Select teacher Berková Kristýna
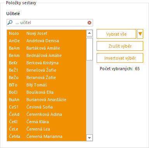This screenshot has width=149, height=148. [47, 63]
